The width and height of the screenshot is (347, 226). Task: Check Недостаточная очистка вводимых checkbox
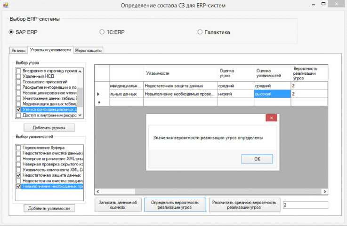18,181
